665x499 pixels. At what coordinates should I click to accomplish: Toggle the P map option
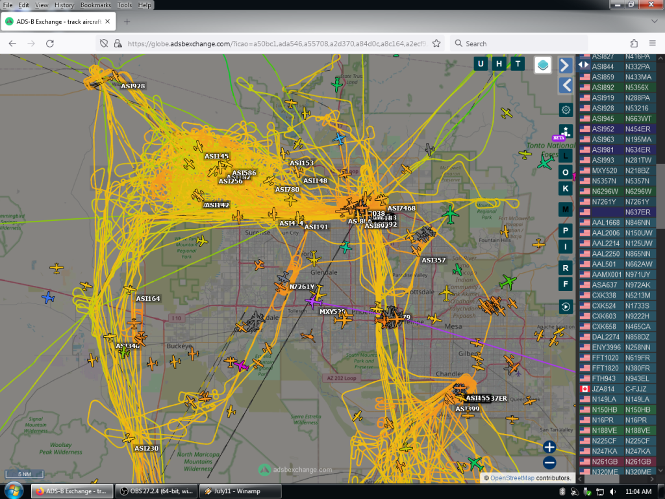[566, 231]
